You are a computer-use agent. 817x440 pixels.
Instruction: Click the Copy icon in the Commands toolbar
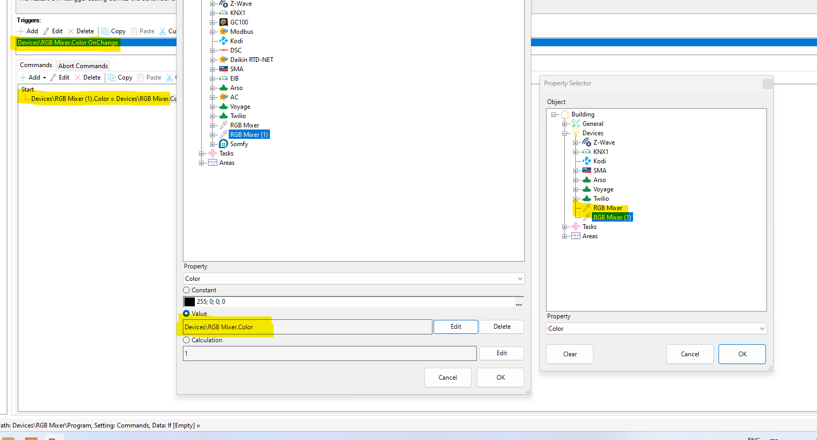pyautogui.click(x=112, y=77)
